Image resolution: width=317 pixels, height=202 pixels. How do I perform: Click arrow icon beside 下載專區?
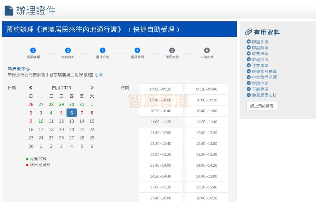pos(249,89)
